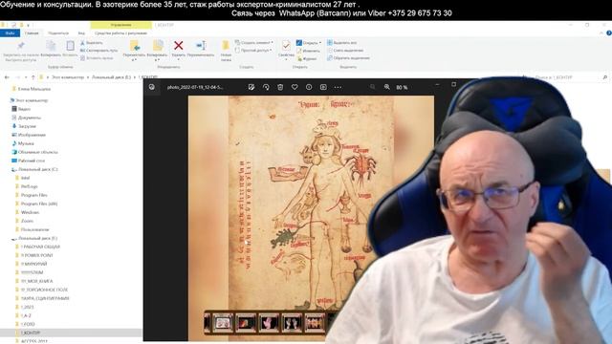612x344 pixels.
Task: Click Local Disk (E:) in address breadcrumb
Action: 111,77
